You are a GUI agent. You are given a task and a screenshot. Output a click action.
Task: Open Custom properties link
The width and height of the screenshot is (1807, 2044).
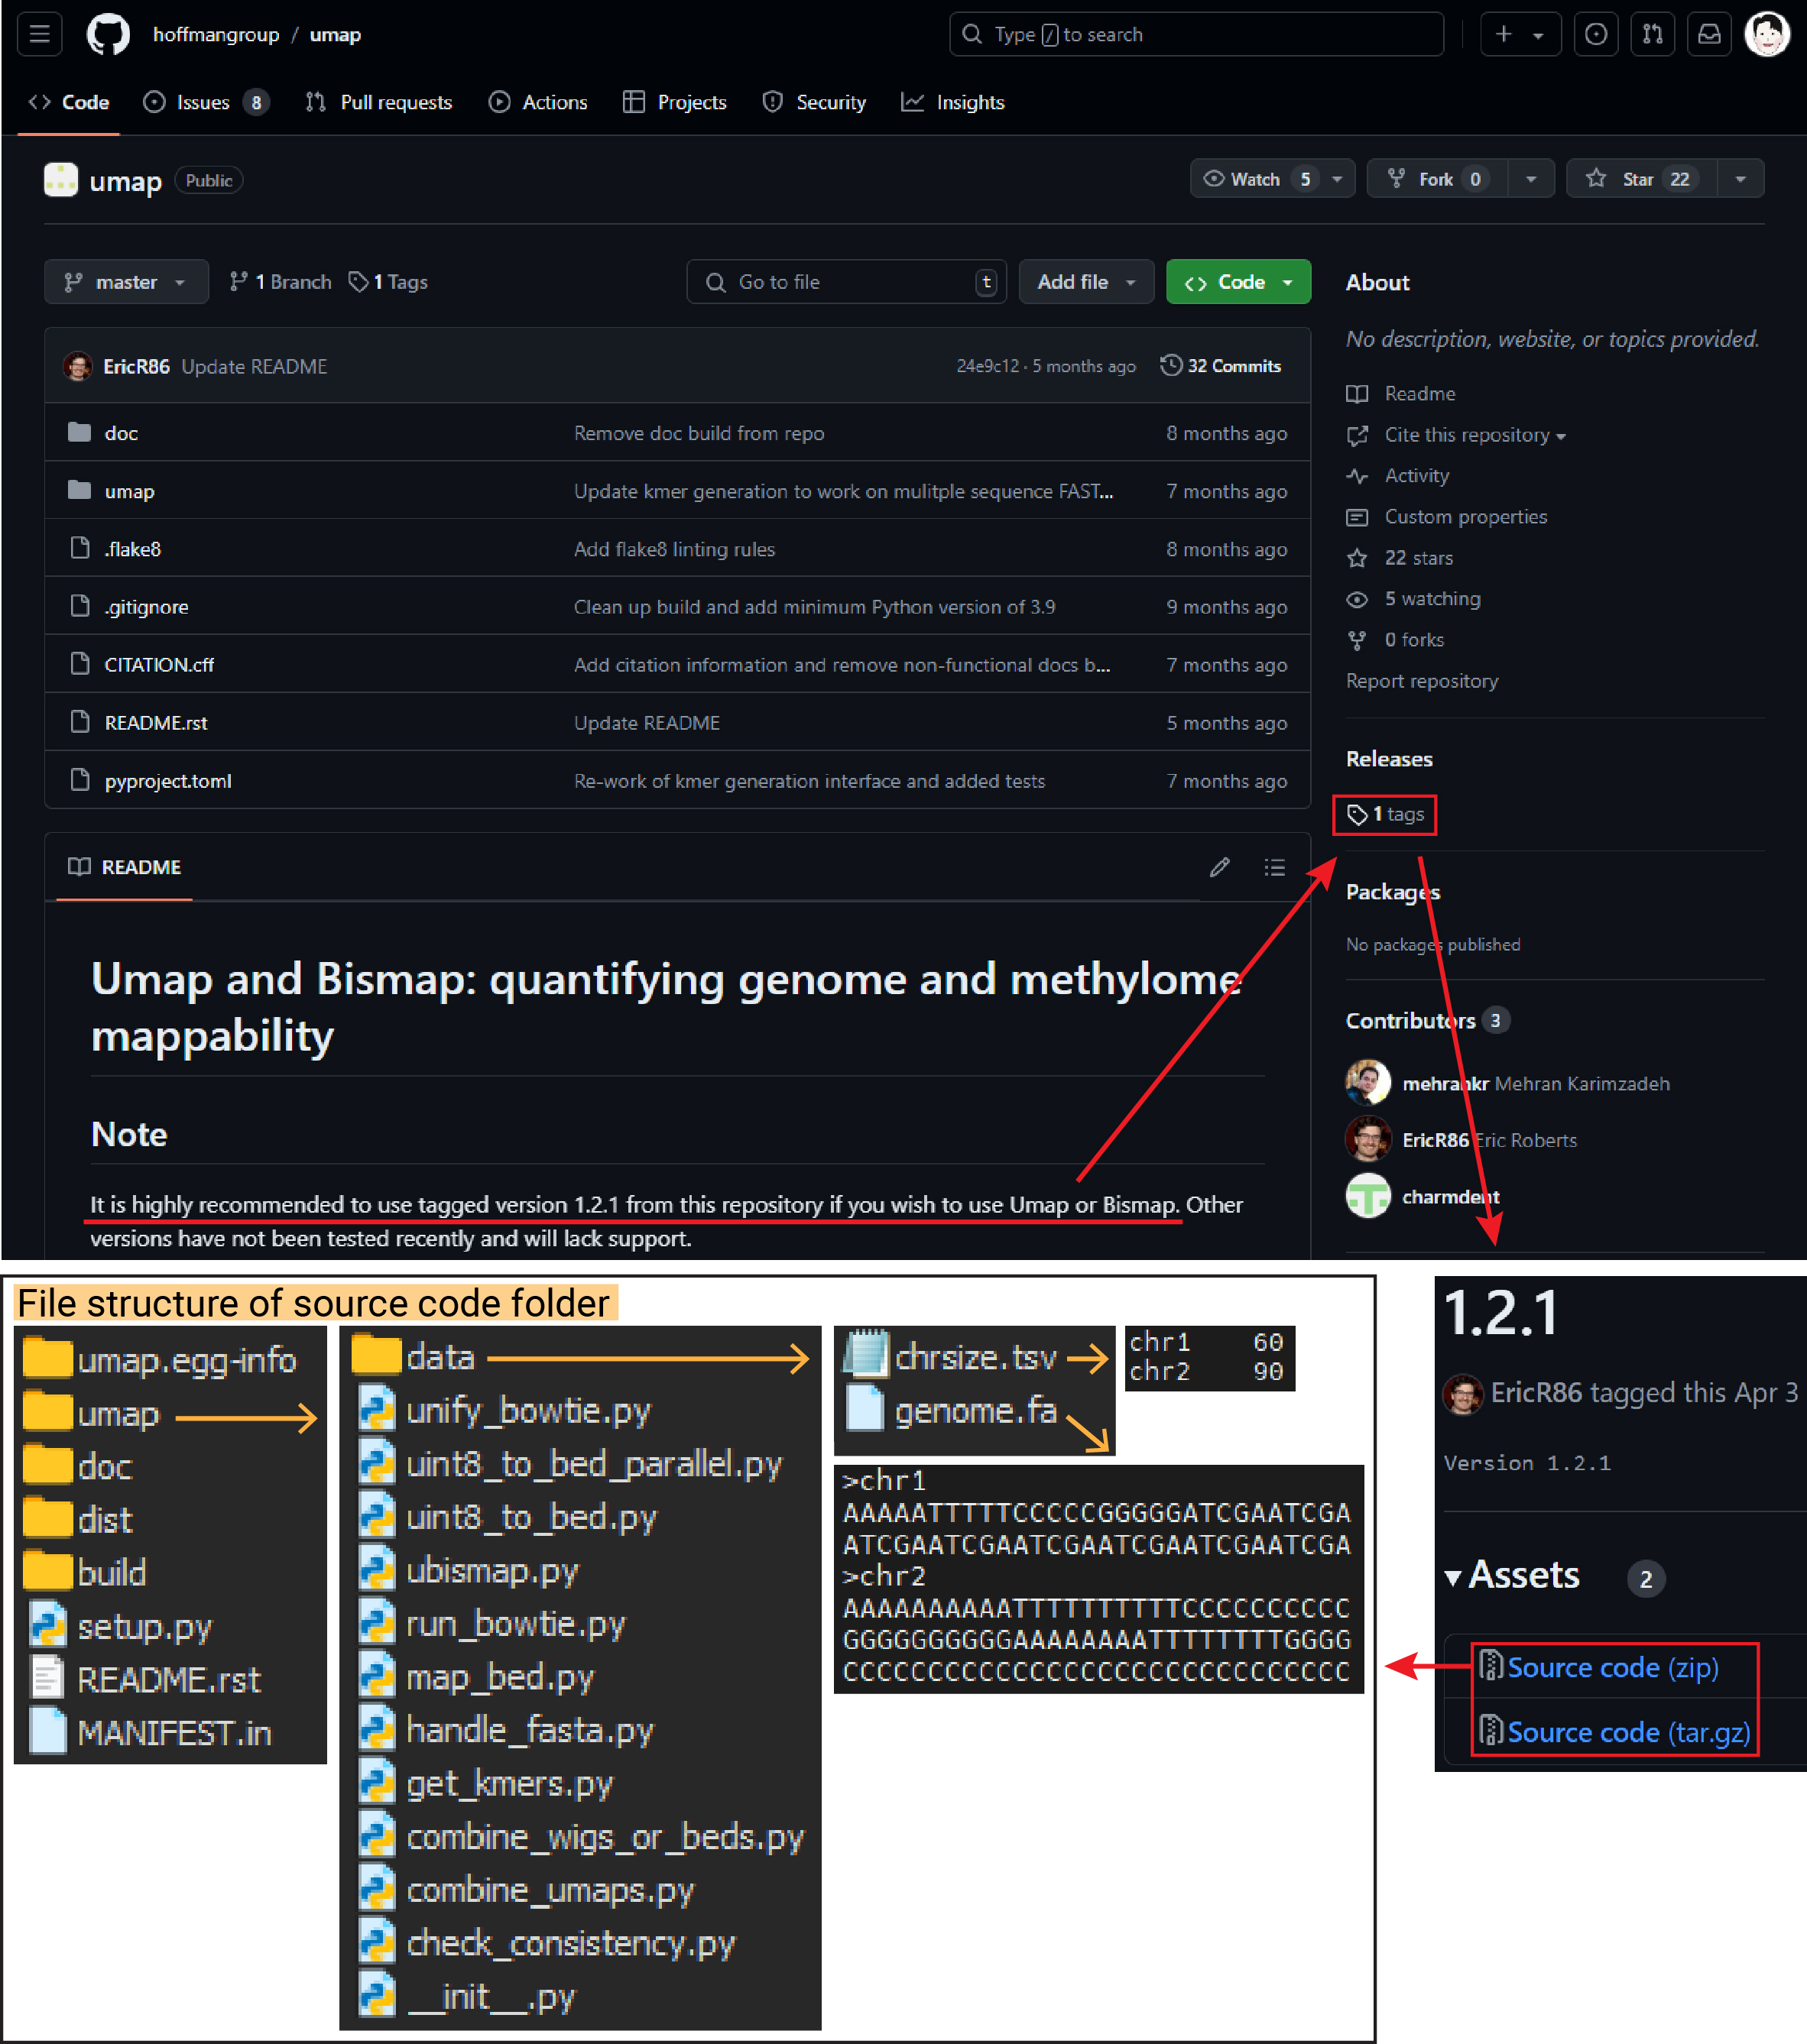pyautogui.click(x=1447, y=517)
